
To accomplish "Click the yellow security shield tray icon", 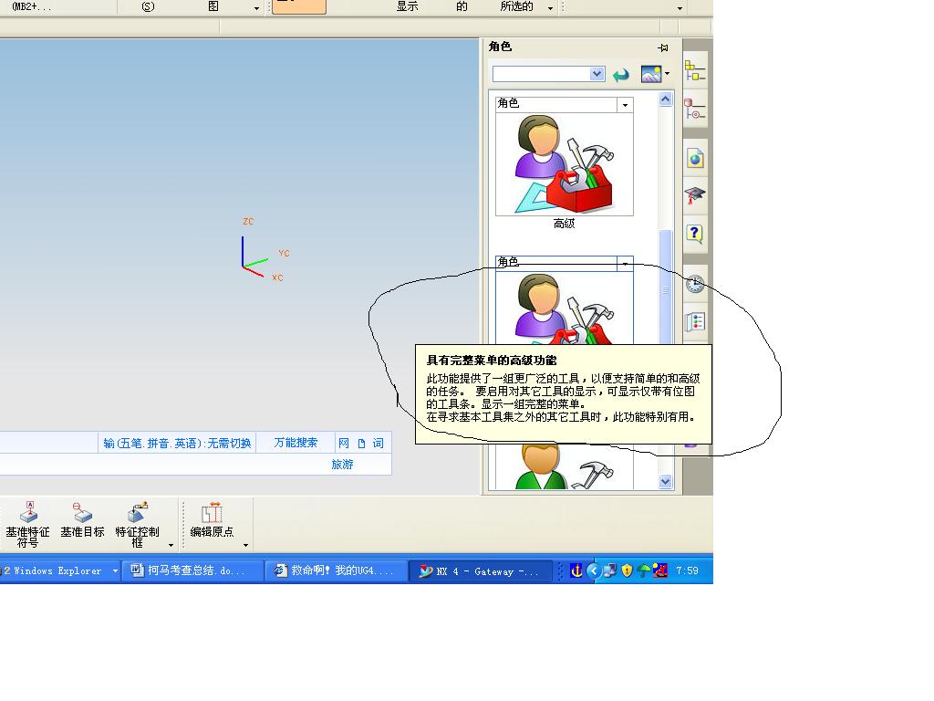I will point(627,570).
